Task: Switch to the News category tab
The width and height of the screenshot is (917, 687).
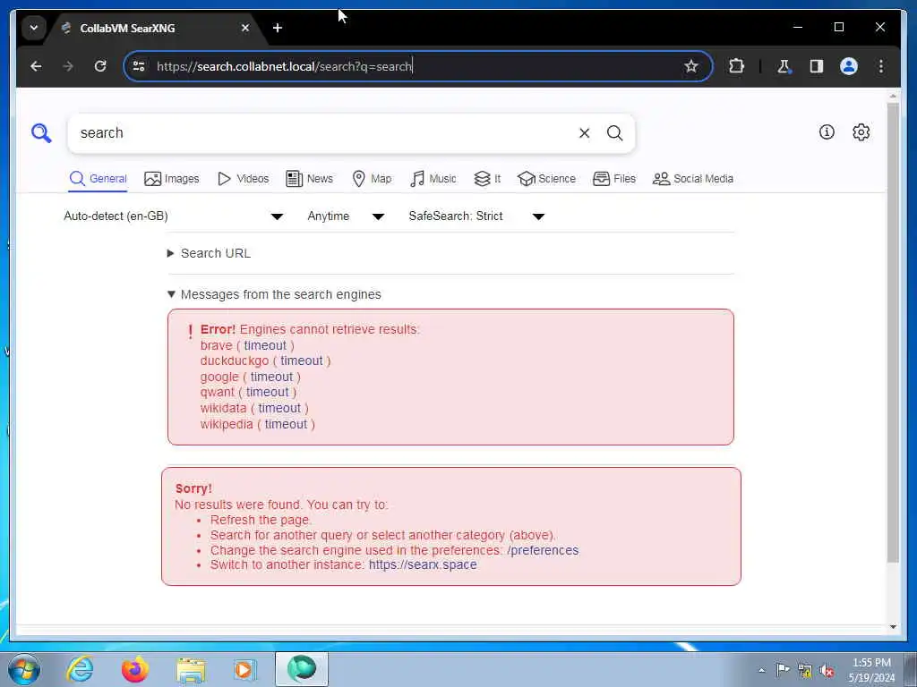Action: click(x=309, y=179)
